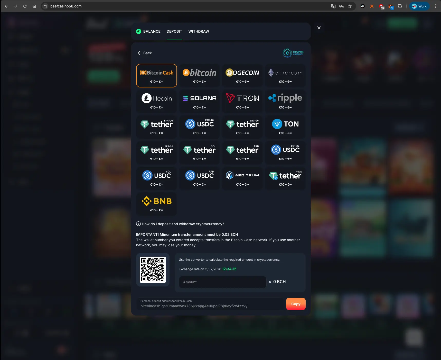Viewport: 441px width, 360px height.
Task: Choose litecoin deposit option
Action: click(x=156, y=101)
